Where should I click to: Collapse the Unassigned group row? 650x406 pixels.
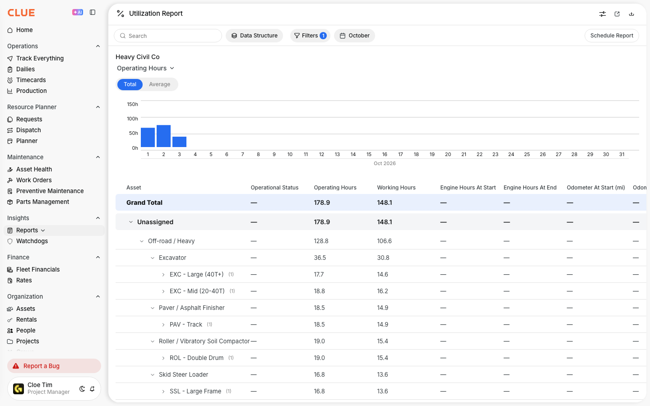(x=131, y=222)
